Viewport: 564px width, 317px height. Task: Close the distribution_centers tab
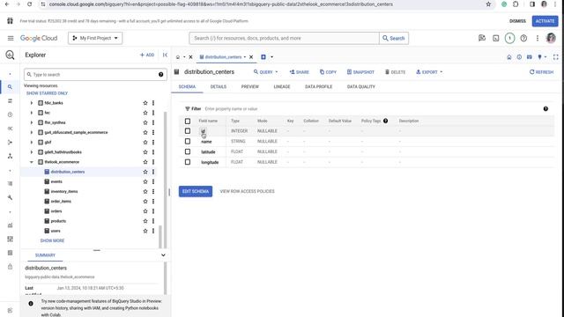[251, 57]
